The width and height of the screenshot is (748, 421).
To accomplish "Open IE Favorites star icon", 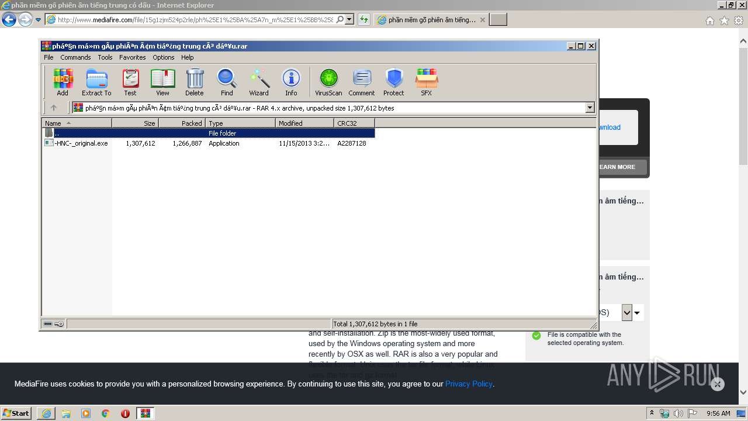I will 724,20.
